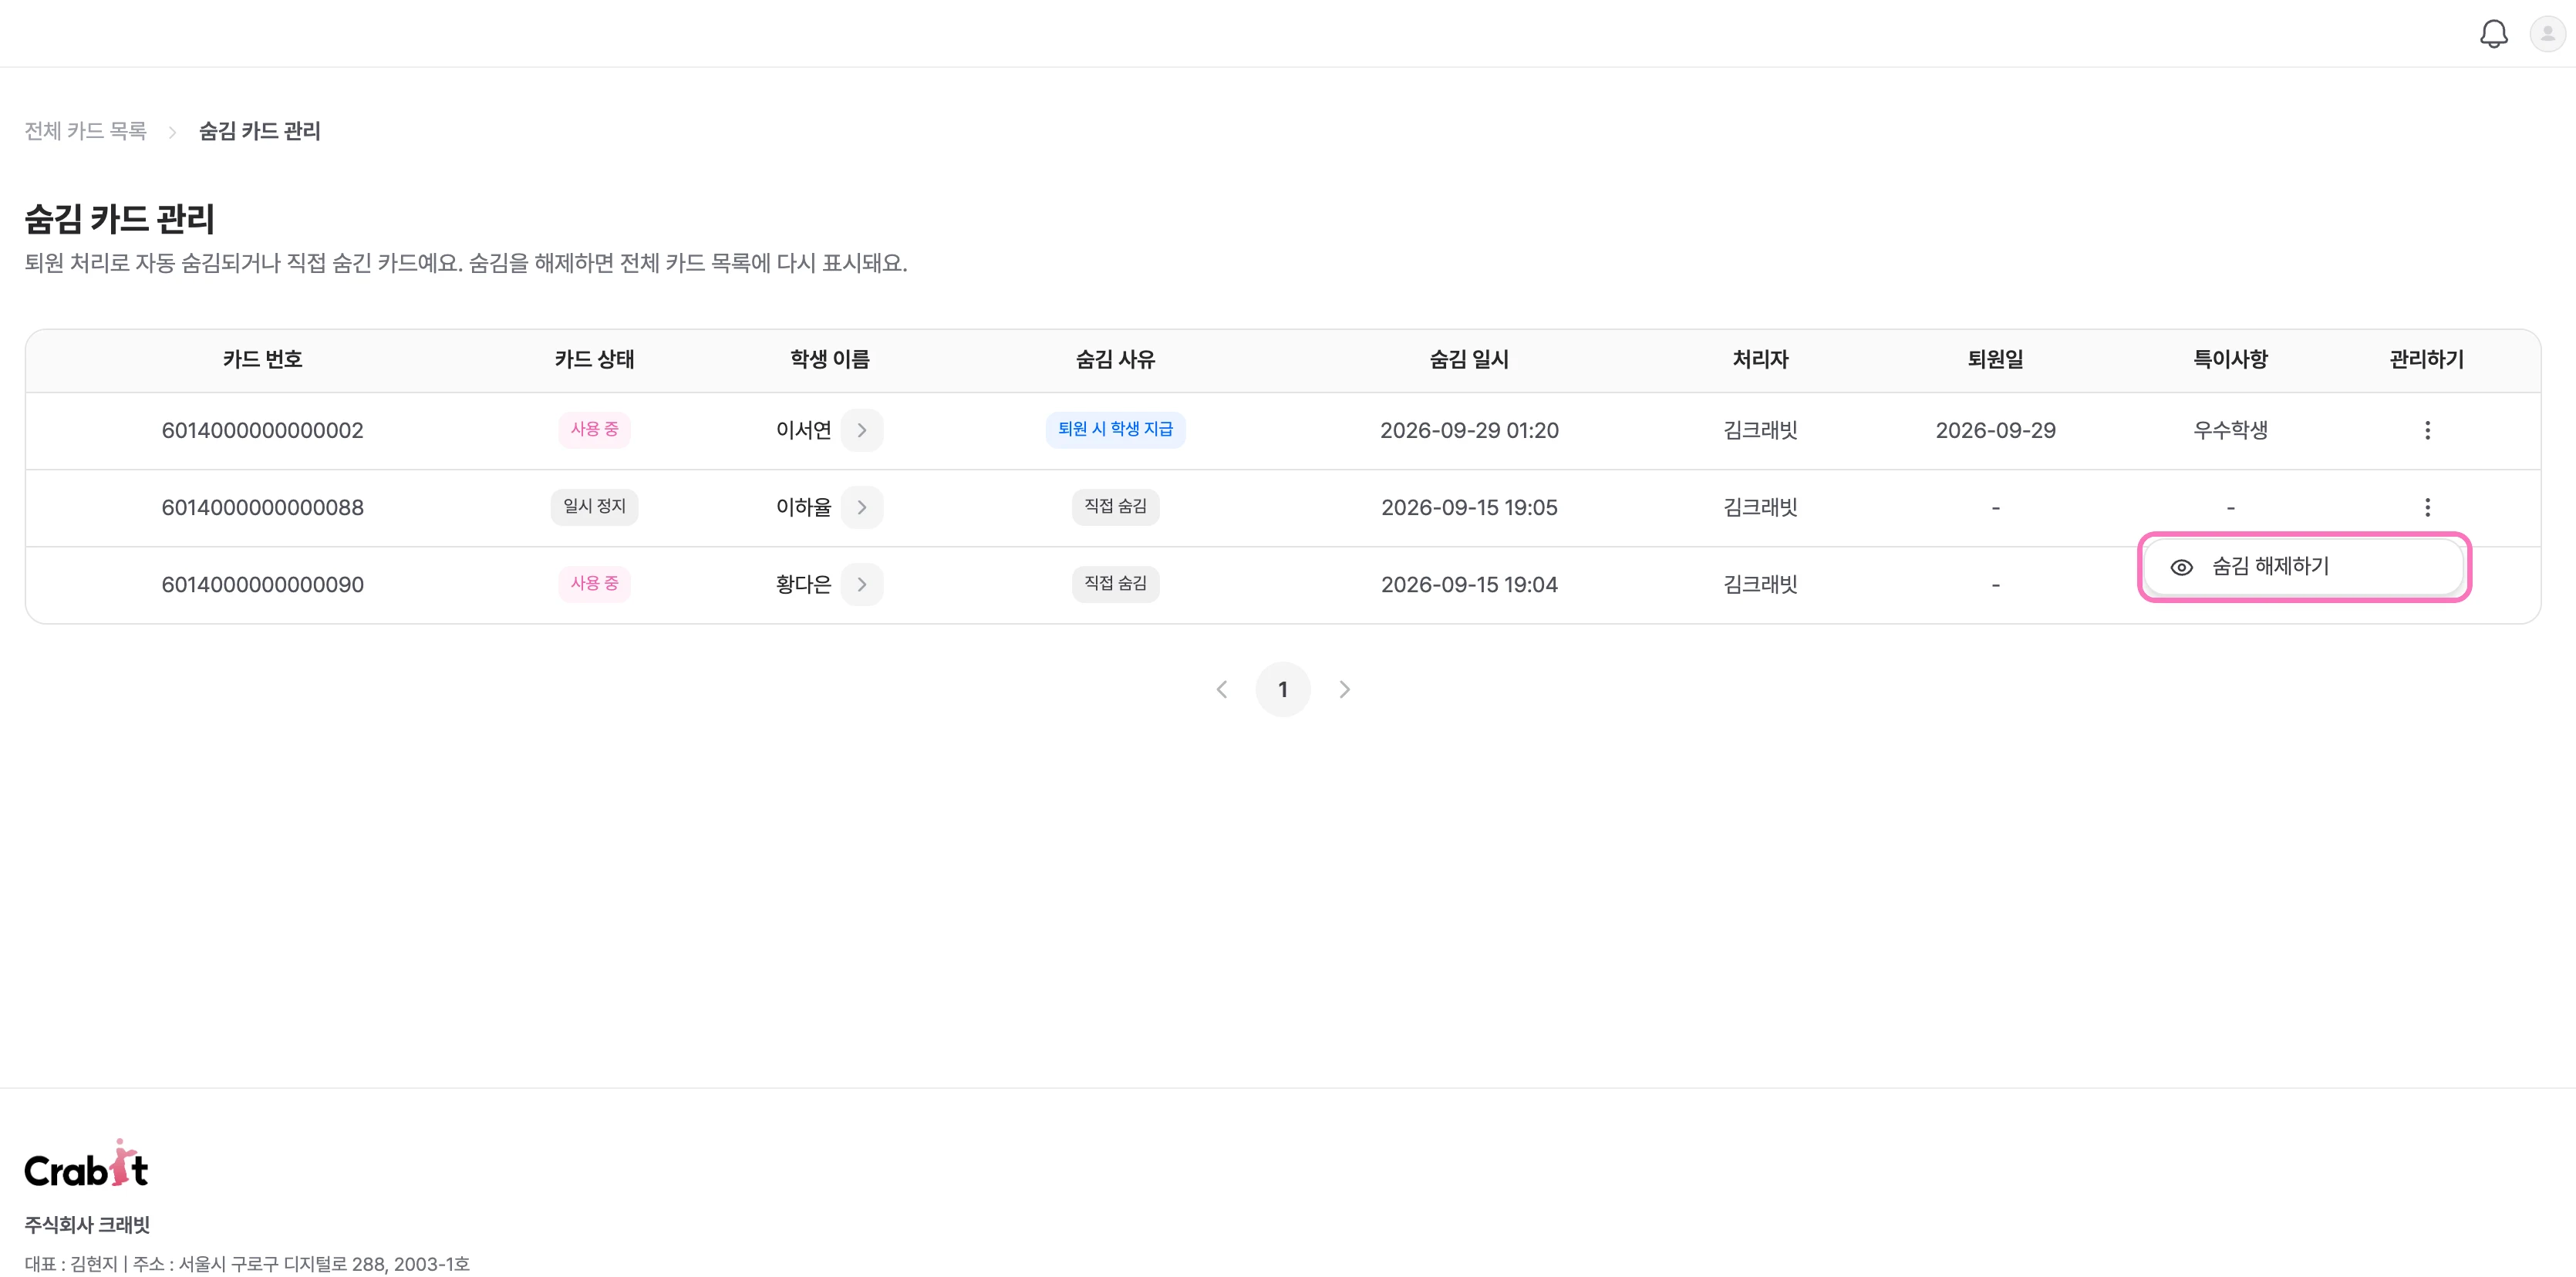Click the 퇴원일 value 2026-09-29

pos(1995,430)
